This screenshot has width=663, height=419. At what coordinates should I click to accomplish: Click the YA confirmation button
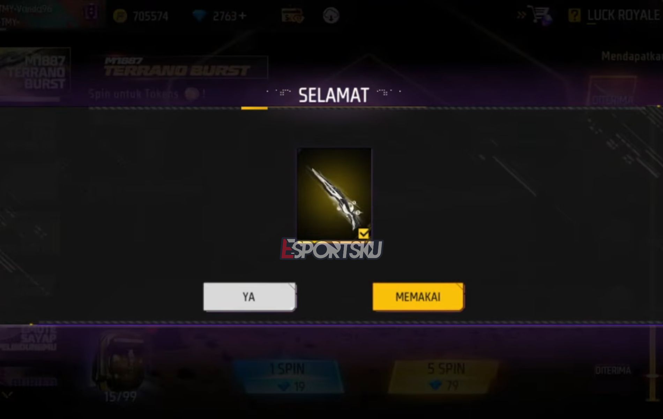[x=249, y=297]
